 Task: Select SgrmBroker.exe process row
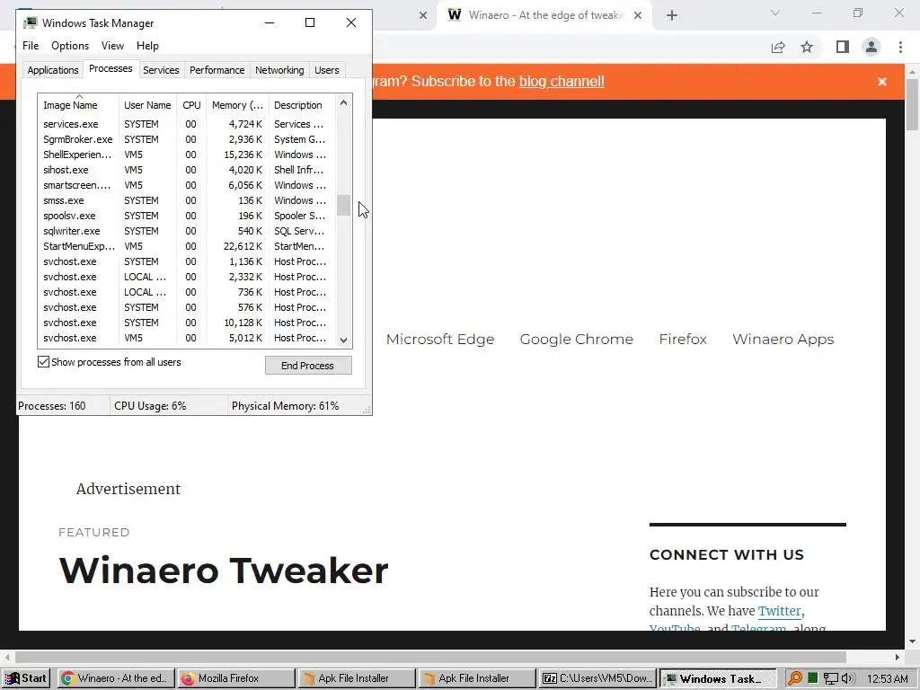tap(187, 139)
